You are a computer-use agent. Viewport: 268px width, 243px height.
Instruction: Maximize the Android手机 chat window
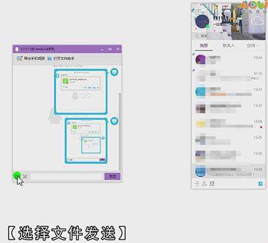click(x=110, y=49)
